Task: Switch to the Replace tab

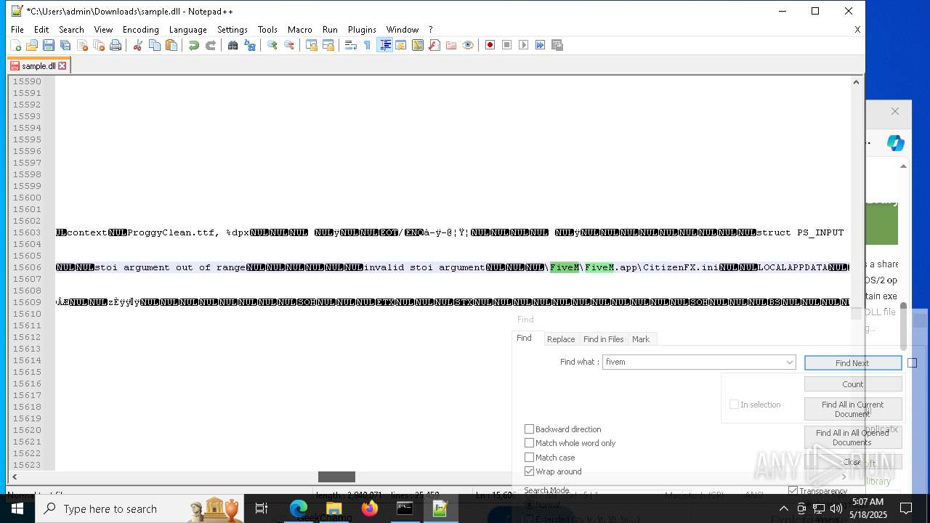Action: 561,339
